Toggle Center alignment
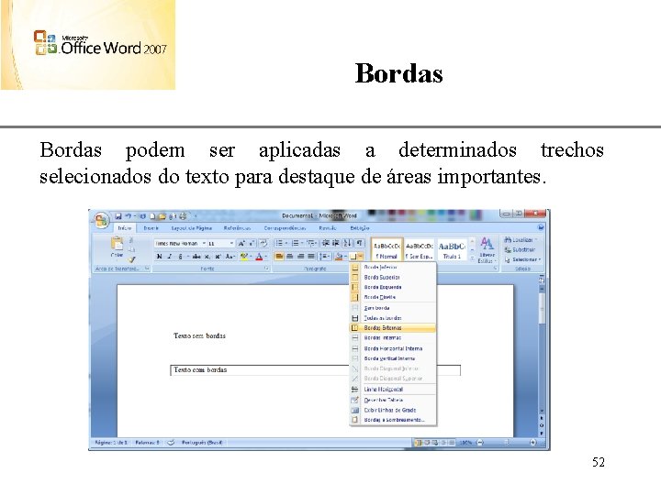The width and height of the screenshot is (661, 495). pos(289,257)
